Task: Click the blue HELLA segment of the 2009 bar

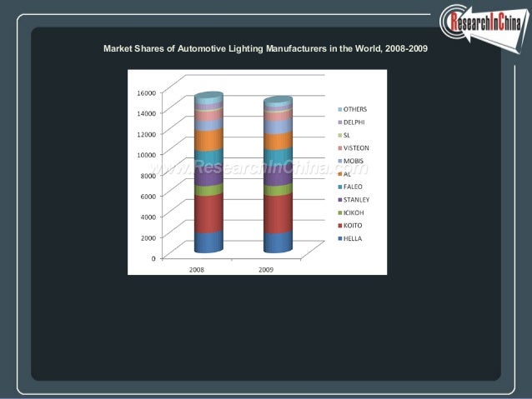Action: pos(278,242)
